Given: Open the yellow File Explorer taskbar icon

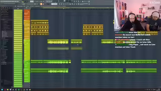Looking at the screenshot, I should [8, 90].
